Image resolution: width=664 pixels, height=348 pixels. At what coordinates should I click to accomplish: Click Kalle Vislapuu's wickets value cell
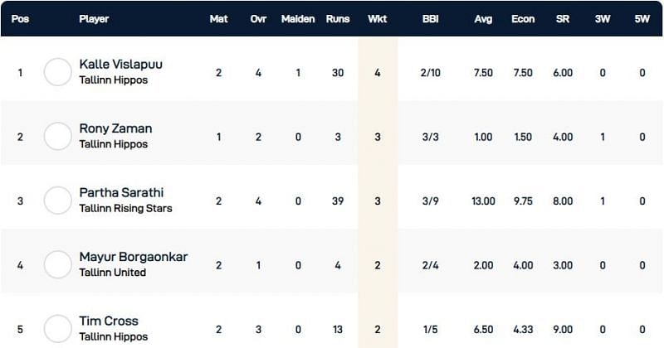click(x=378, y=73)
